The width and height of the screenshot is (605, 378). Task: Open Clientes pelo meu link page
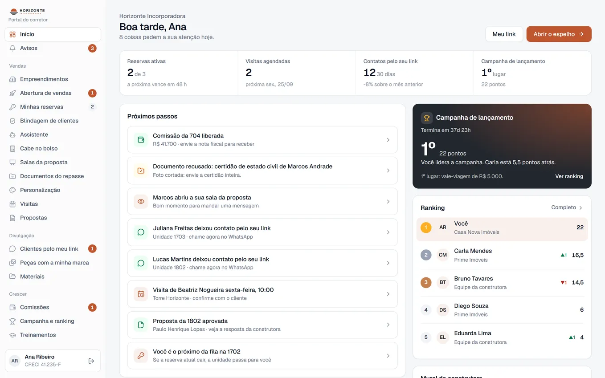[53, 249]
